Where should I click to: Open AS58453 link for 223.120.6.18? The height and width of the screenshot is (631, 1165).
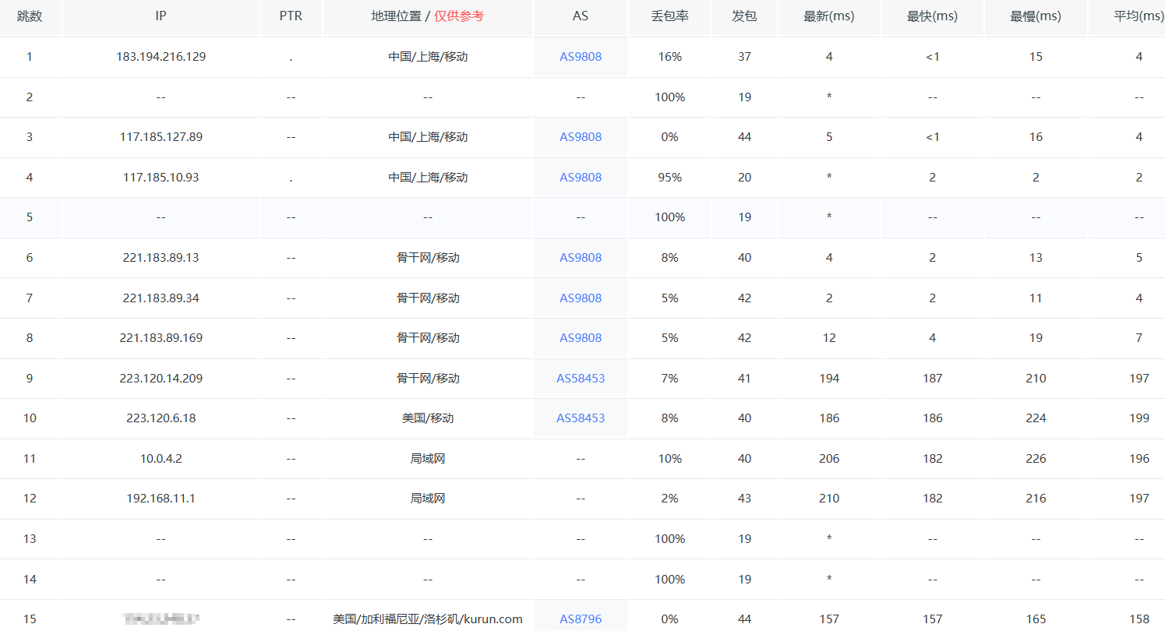point(581,418)
